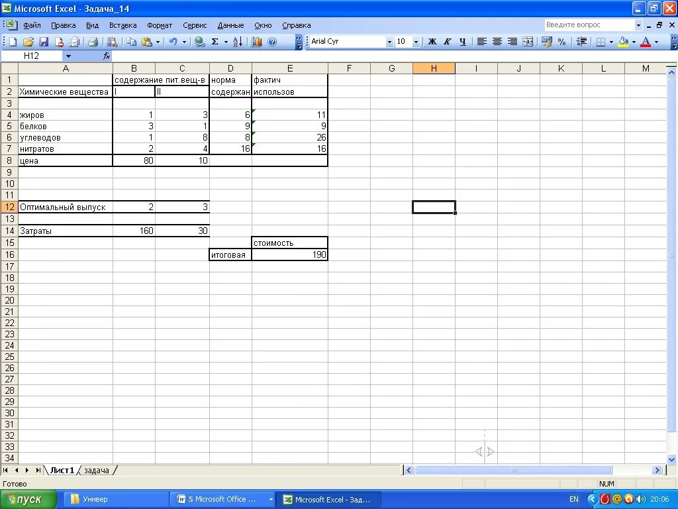Switch to Универ taskbar window
678x509 pixels.
(x=116, y=500)
